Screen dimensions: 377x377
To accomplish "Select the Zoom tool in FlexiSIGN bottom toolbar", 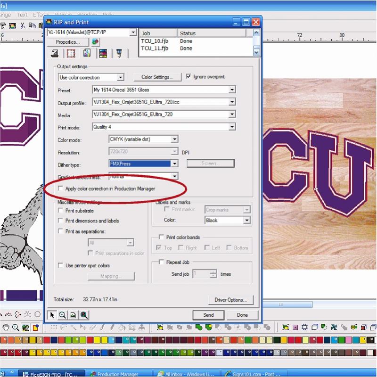I will tap(16, 327).
